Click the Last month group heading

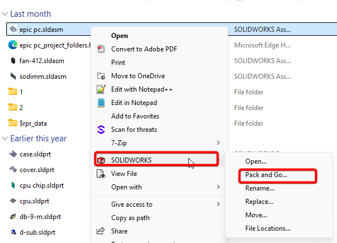(x=31, y=14)
